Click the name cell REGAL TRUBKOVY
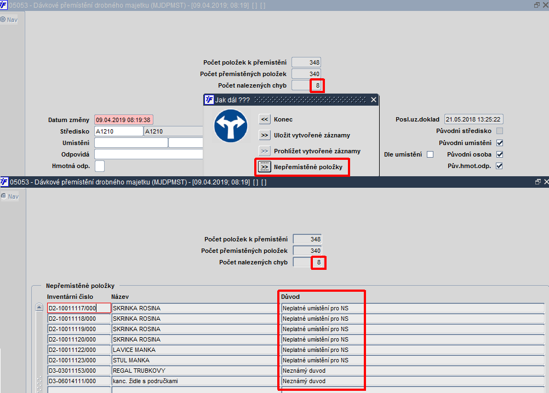This screenshot has height=393, width=549. point(196,371)
